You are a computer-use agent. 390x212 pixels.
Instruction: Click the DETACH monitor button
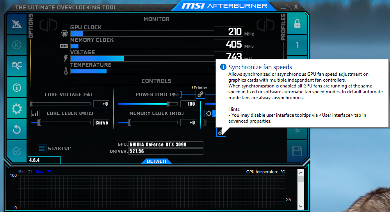tap(157, 161)
